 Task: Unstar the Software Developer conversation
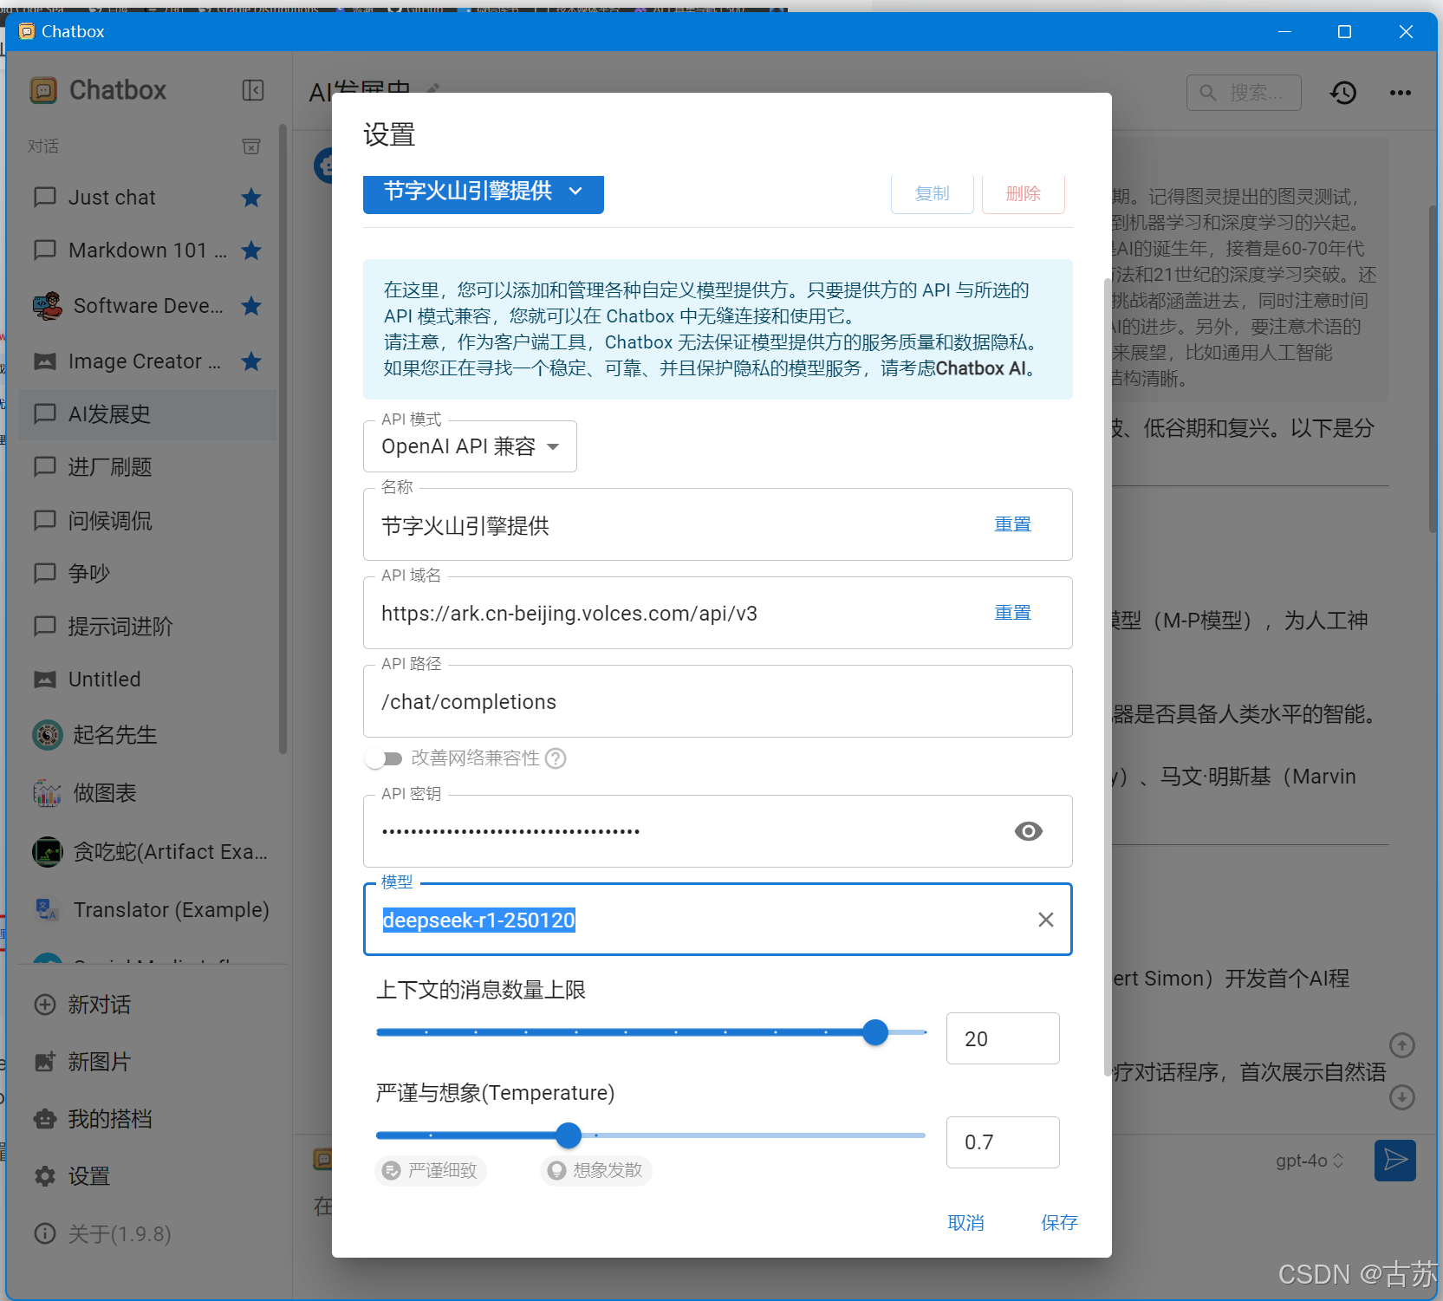click(x=251, y=306)
